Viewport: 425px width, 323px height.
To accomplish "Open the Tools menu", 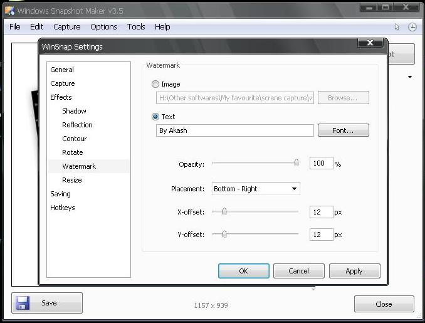I will point(136,27).
